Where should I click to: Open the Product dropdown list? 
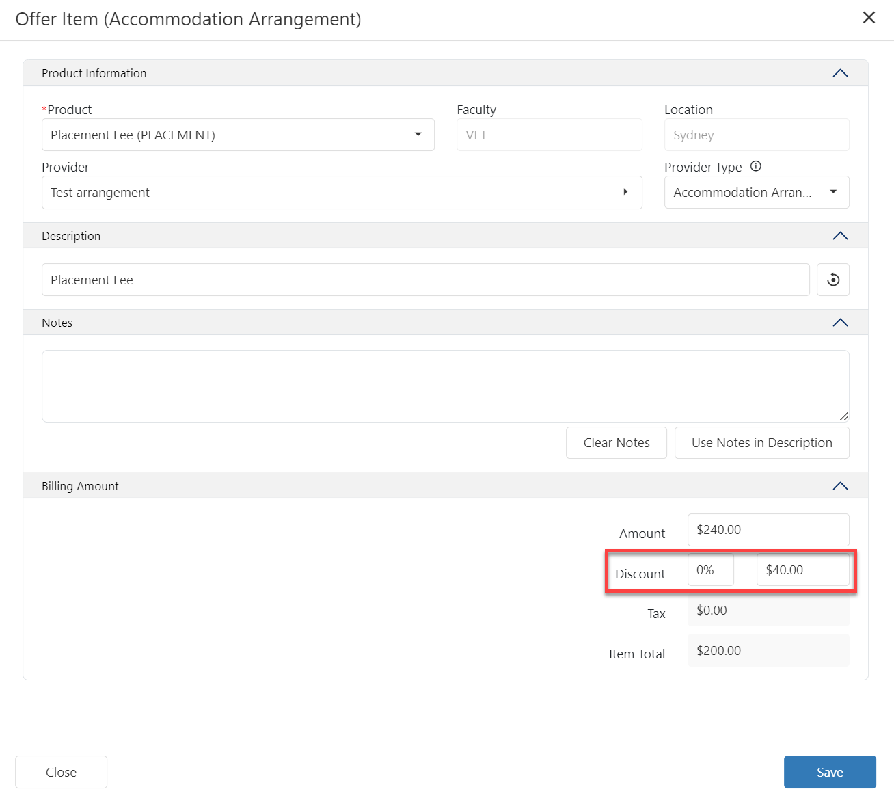(x=418, y=135)
